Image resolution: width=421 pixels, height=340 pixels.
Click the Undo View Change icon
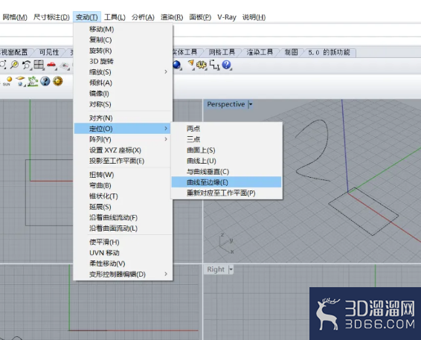click(26, 65)
